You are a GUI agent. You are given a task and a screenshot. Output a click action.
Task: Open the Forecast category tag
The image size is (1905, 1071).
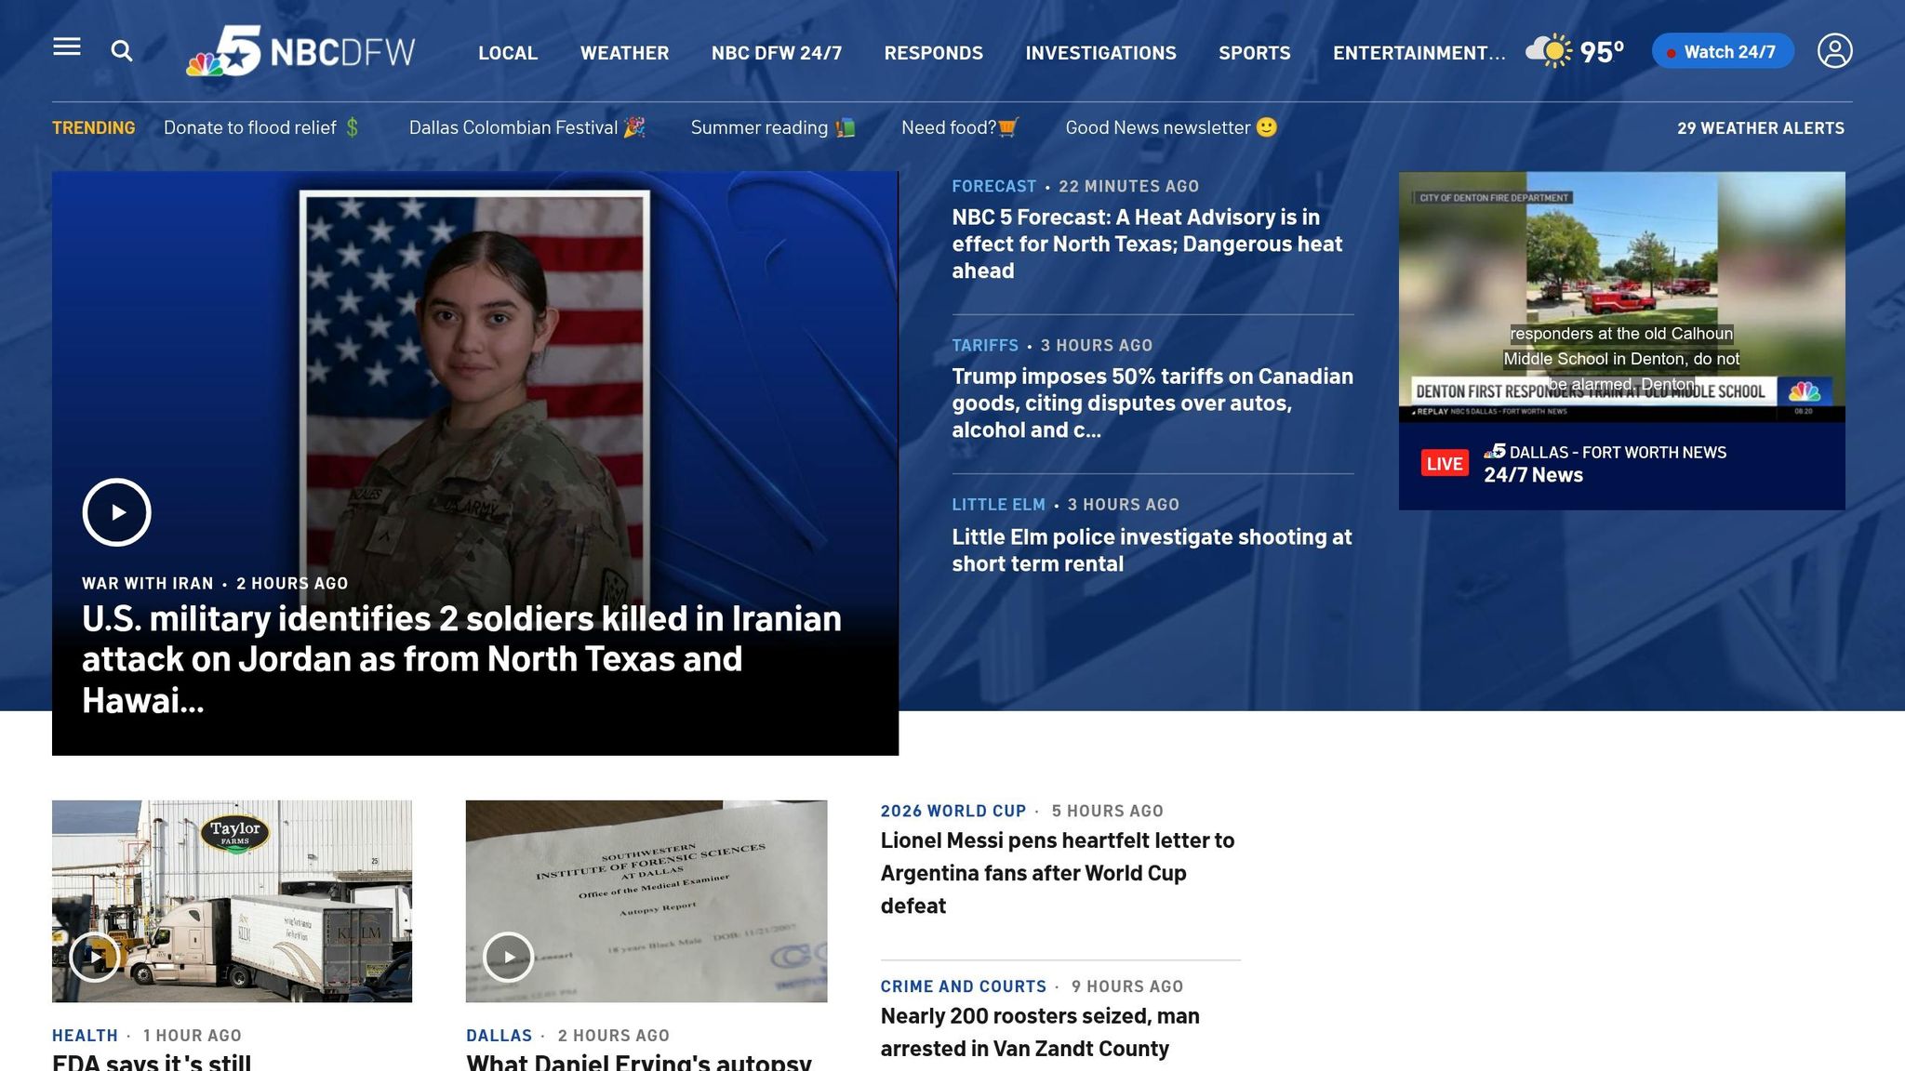point(993,186)
